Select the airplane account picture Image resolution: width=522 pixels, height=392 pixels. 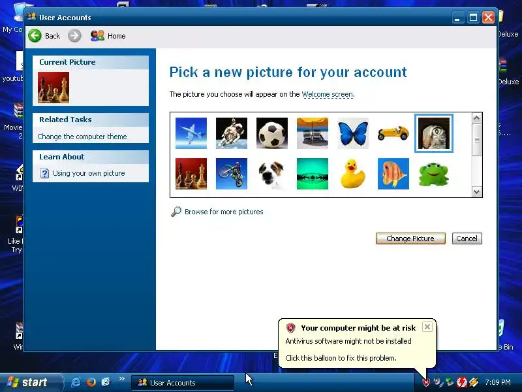click(191, 133)
